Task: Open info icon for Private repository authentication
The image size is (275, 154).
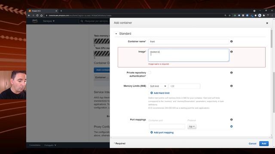Action: pyautogui.click(x=231, y=73)
